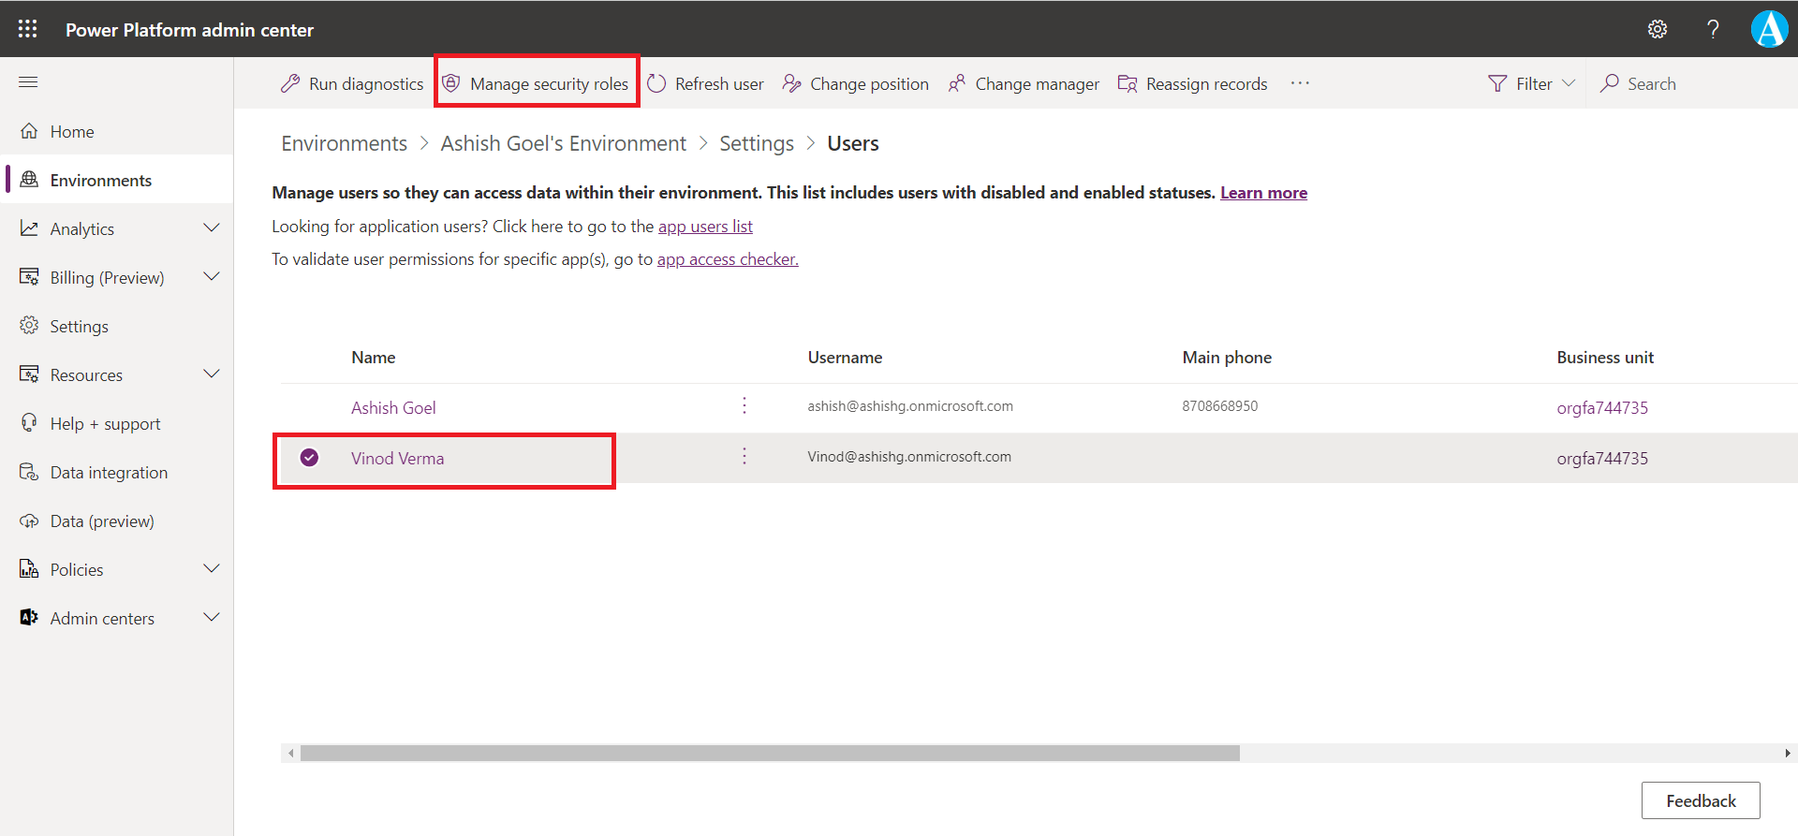Open the app launcher waffle icon
Viewport: 1798px width, 836px height.
click(x=28, y=29)
